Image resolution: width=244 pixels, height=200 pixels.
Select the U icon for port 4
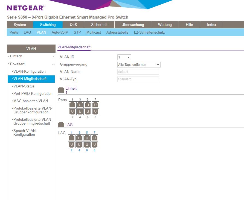(x=80, y=111)
